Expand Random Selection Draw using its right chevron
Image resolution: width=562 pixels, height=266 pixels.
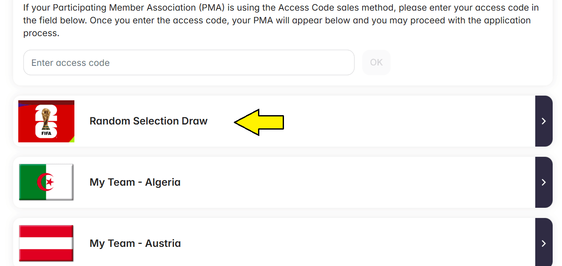tap(544, 121)
